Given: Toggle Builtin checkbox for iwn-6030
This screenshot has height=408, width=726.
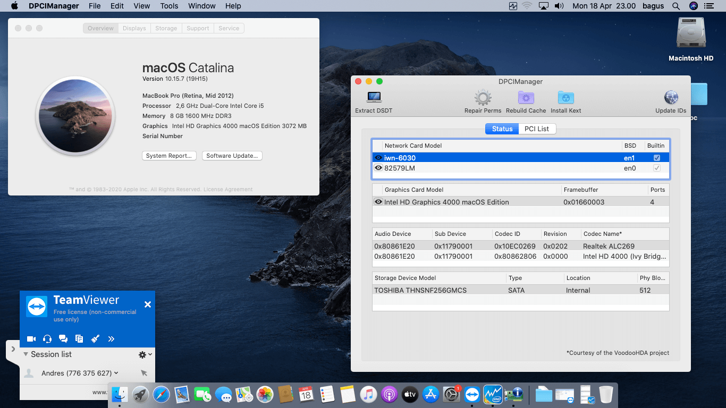Looking at the screenshot, I should point(657,158).
